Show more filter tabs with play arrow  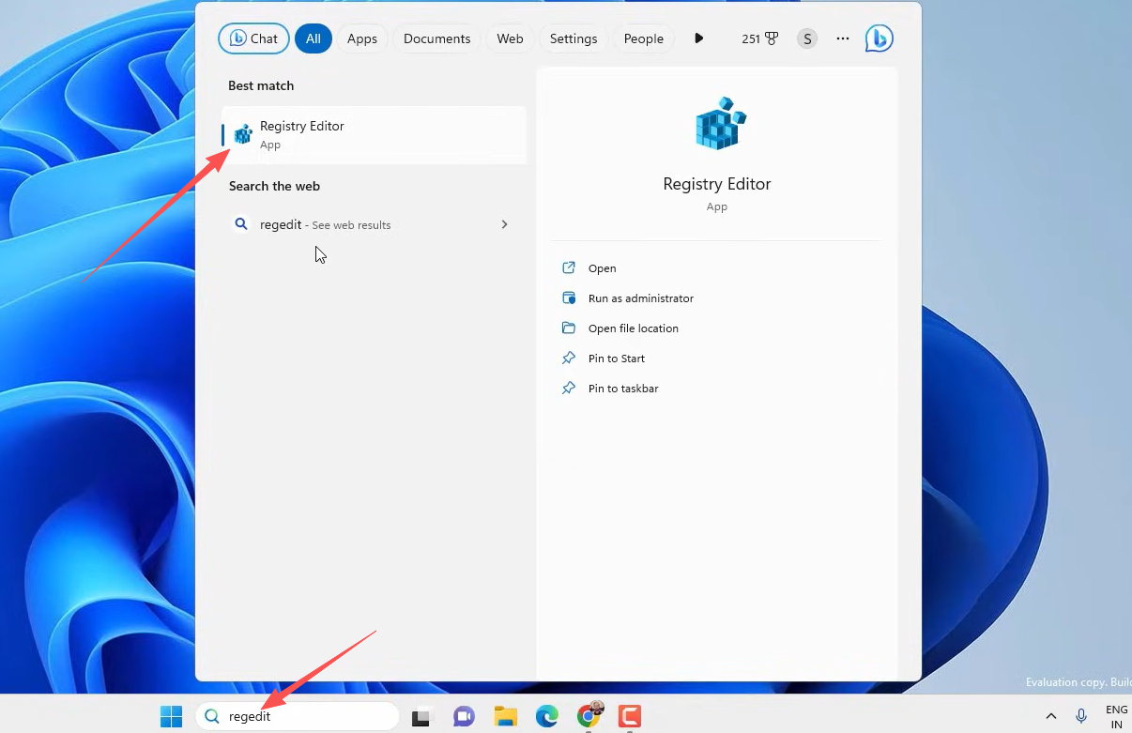point(698,38)
